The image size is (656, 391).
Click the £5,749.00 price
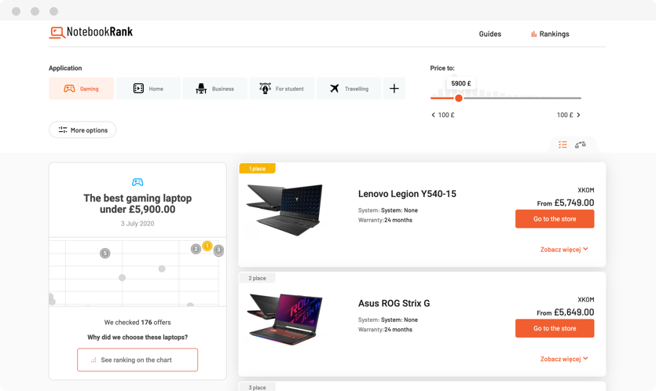[574, 203]
